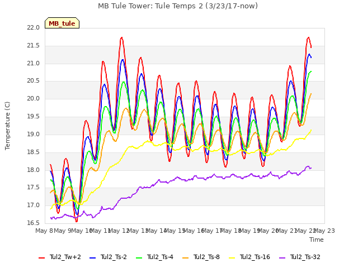Click the 17.5 y-axis tick label

coord(33,188)
